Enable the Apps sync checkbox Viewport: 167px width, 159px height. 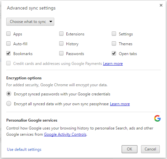9,34
